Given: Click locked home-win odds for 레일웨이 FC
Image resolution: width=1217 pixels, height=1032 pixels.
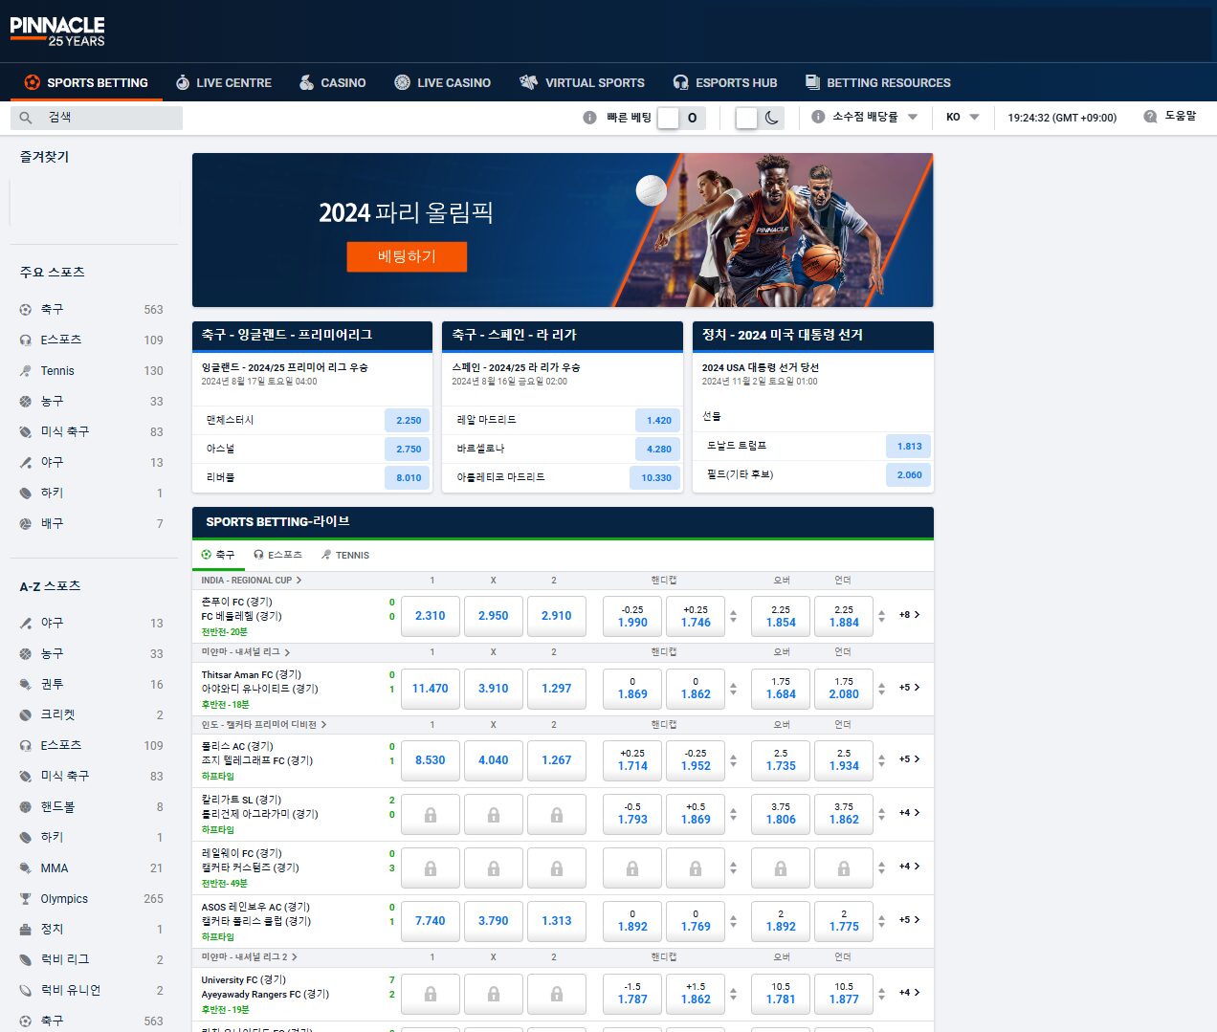Looking at the screenshot, I should pos(431,867).
